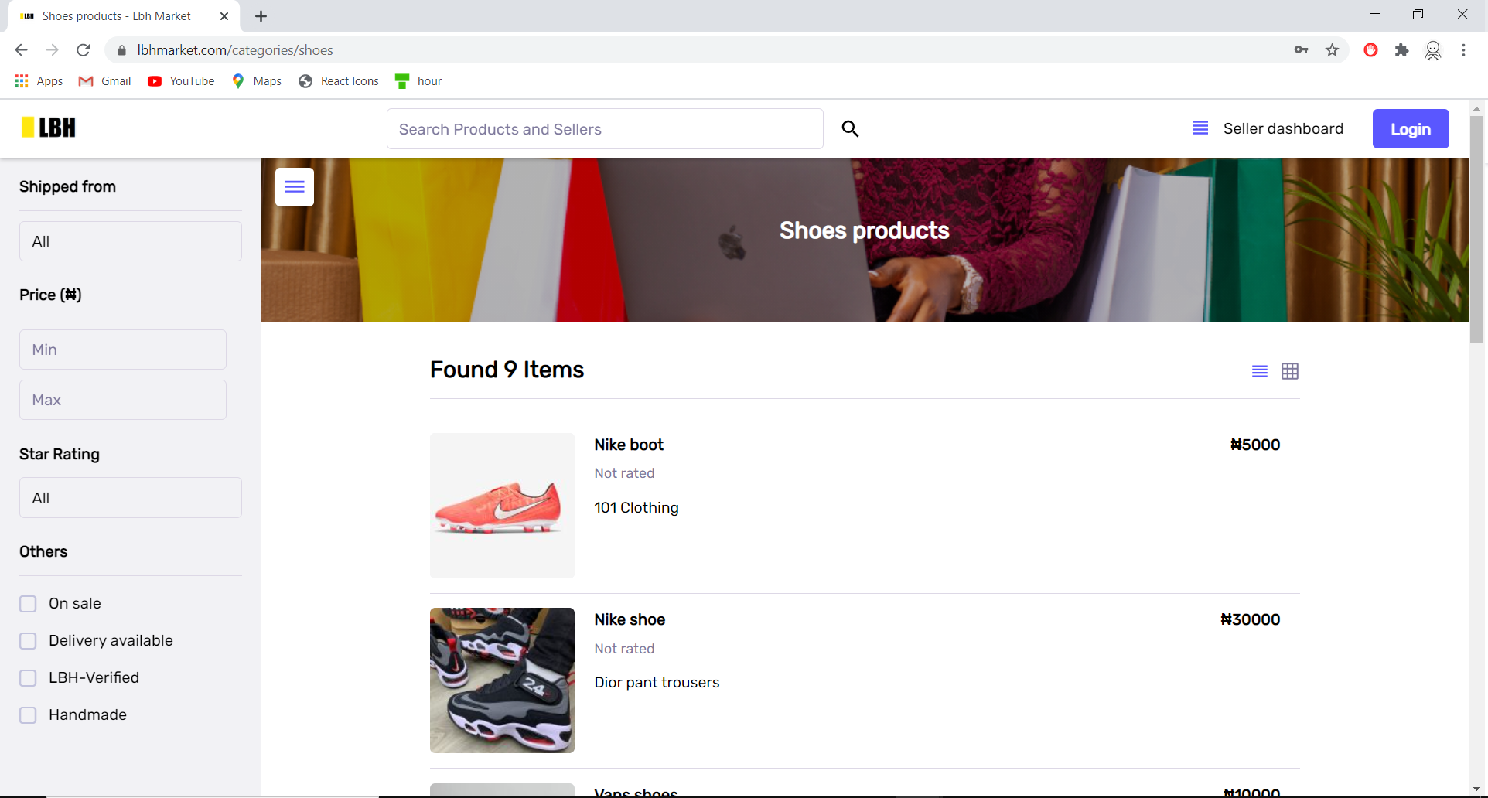The image size is (1488, 798).
Task: View site security lock info
Action: pos(121,50)
